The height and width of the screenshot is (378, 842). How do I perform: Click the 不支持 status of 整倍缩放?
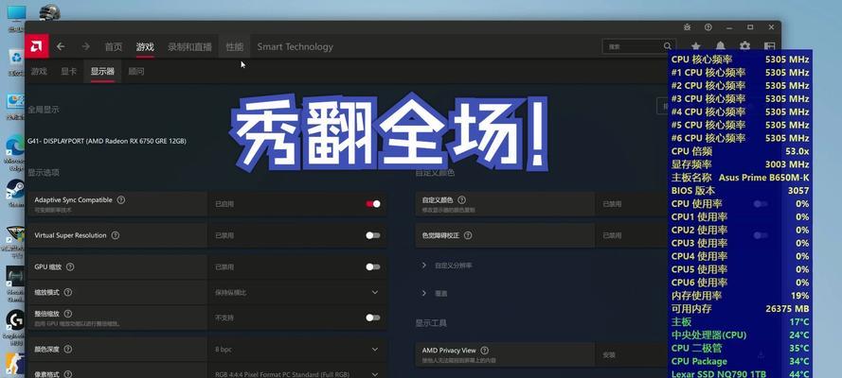tap(224, 318)
